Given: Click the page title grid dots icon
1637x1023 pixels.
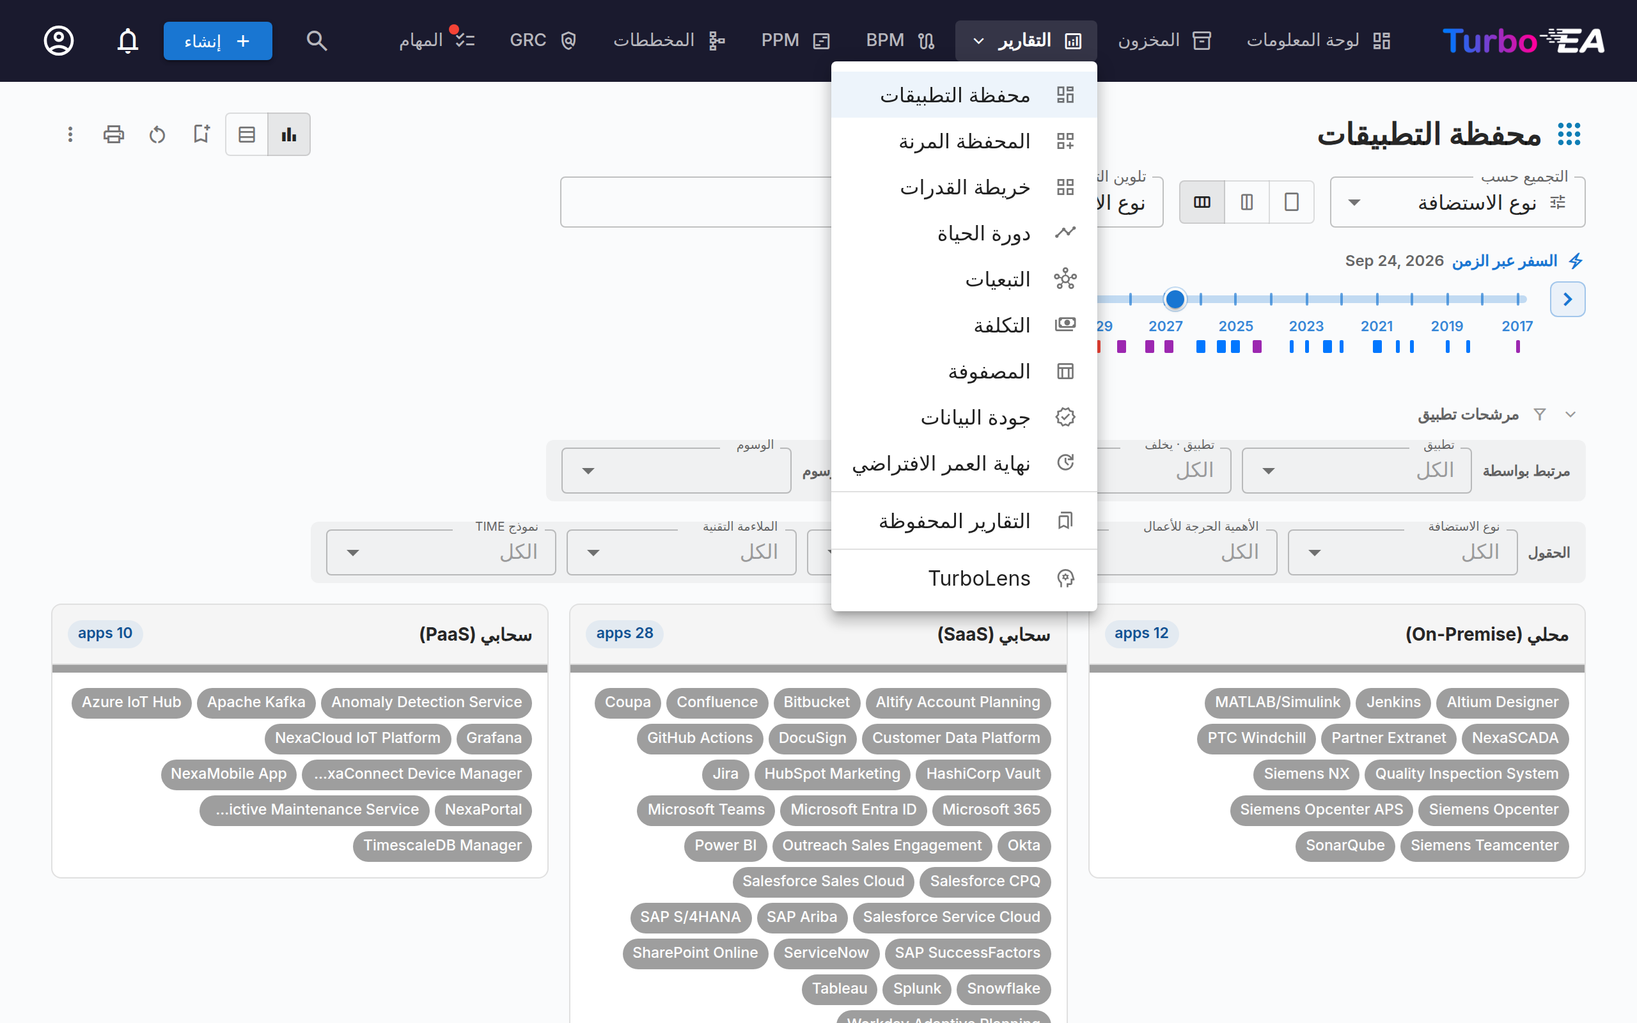Looking at the screenshot, I should (x=1569, y=134).
